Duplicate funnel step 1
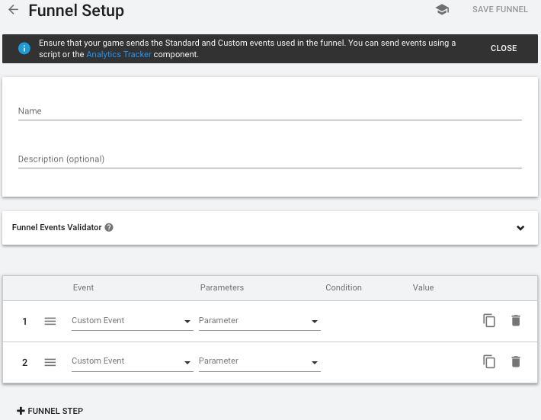Screen dimensions: 541x420 click(x=489, y=321)
